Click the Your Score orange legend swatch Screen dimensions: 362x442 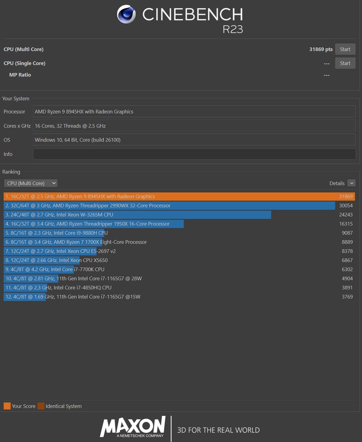[7, 406]
